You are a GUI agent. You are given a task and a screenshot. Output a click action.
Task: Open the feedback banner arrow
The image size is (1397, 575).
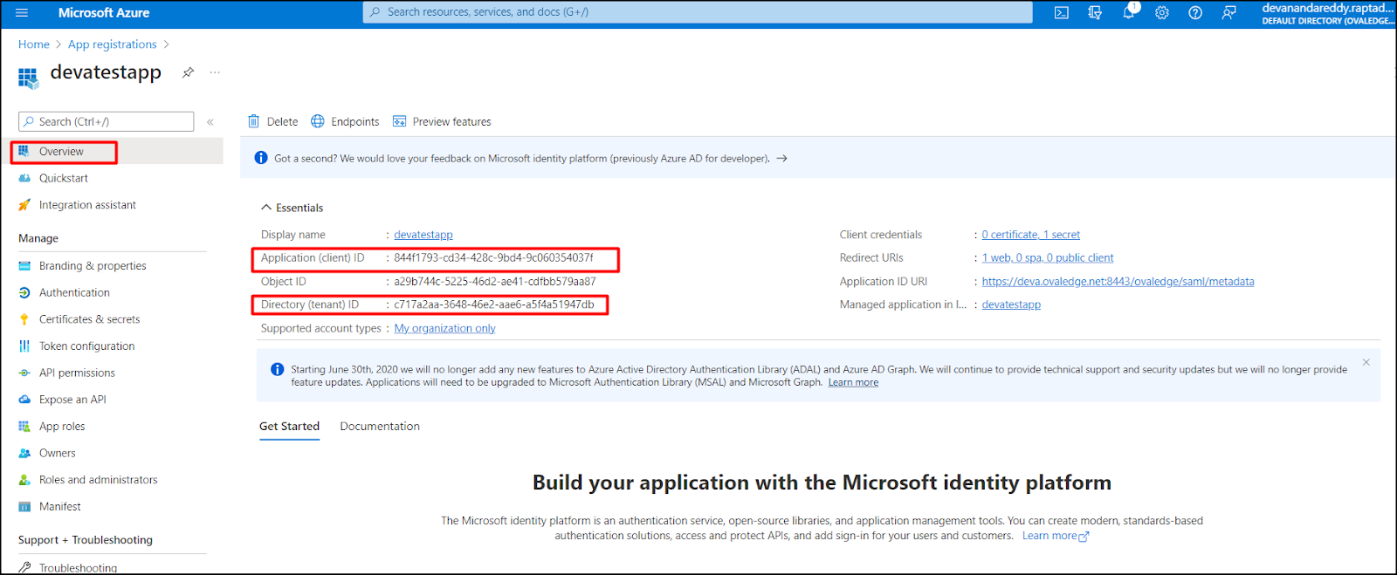point(782,159)
